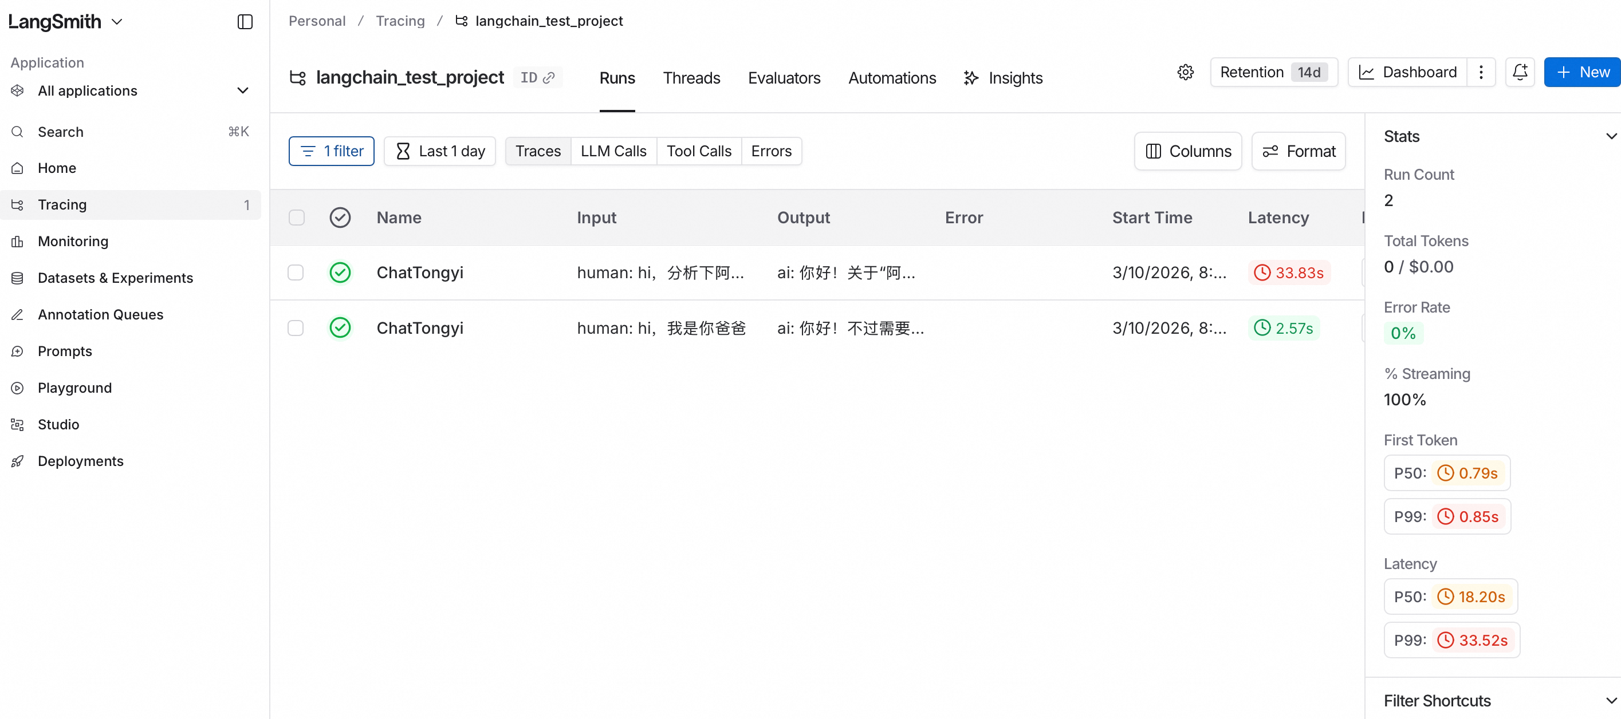The width and height of the screenshot is (1621, 719).
Task: Go to Deployments rocket item
Action: [80, 461]
